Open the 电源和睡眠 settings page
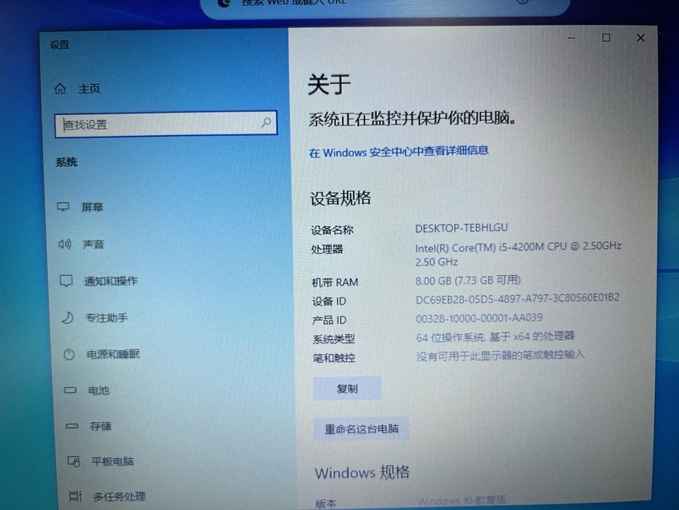679x510 pixels. pyautogui.click(x=113, y=354)
